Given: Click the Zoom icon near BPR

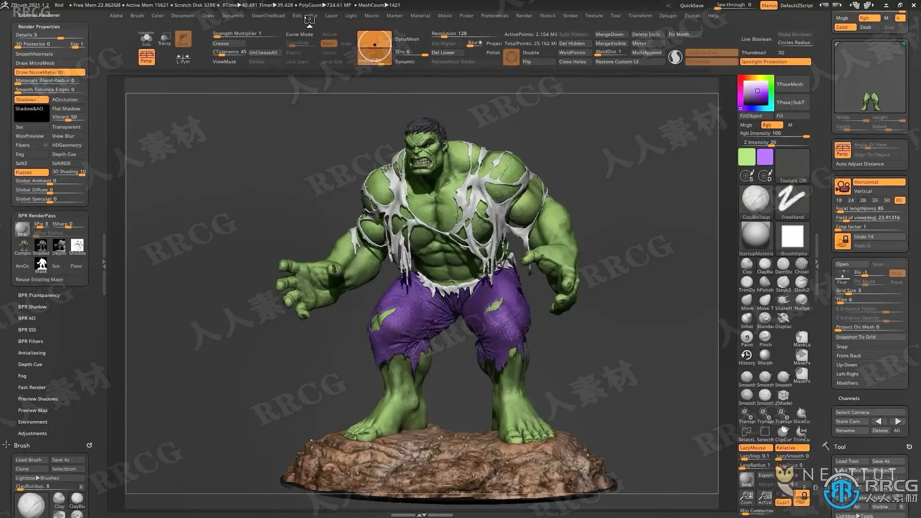Looking at the screenshot, I should 746,497.
